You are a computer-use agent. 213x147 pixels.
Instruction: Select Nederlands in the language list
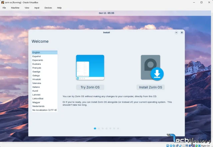45,106
